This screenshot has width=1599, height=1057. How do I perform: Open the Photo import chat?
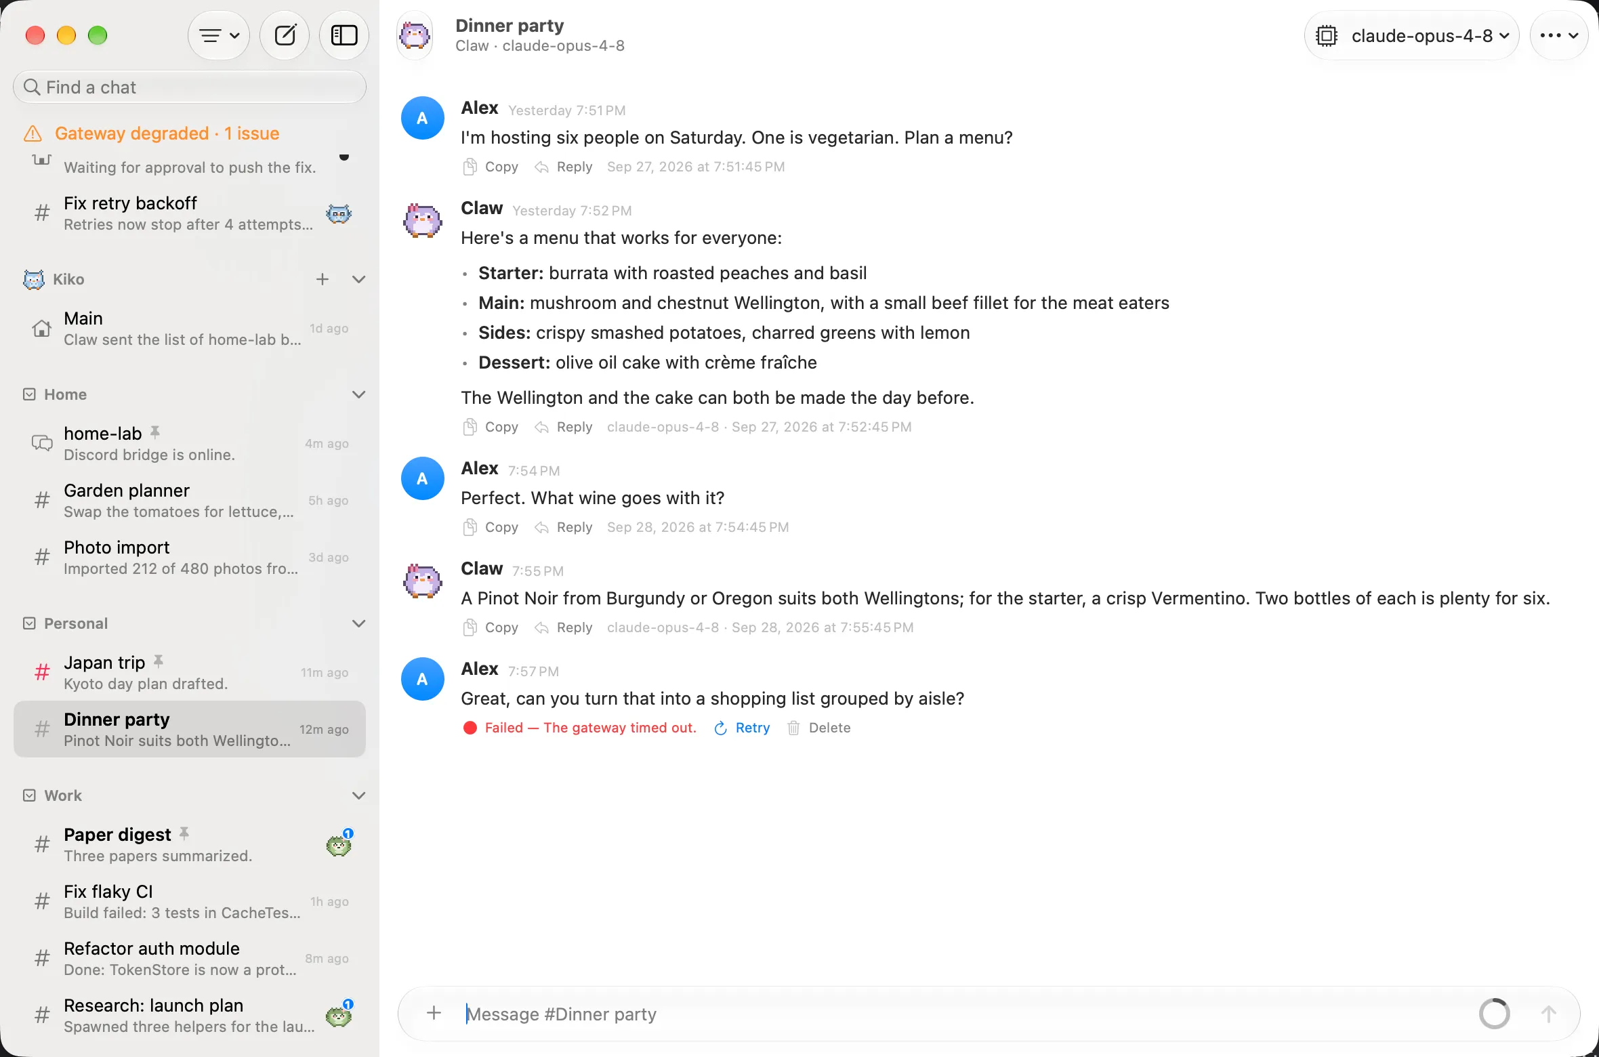pyautogui.click(x=190, y=558)
